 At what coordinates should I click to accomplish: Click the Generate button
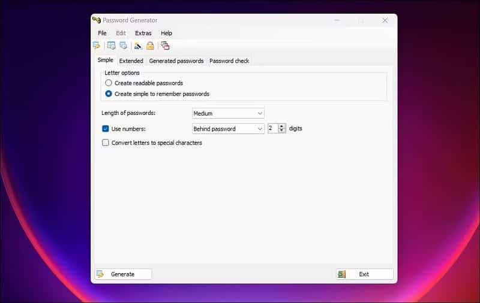(x=123, y=274)
